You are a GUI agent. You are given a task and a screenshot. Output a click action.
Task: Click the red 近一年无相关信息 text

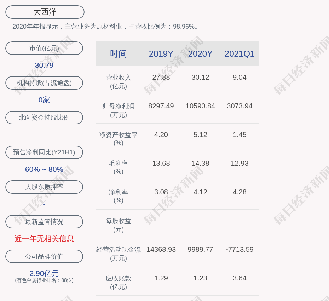click(44, 239)
